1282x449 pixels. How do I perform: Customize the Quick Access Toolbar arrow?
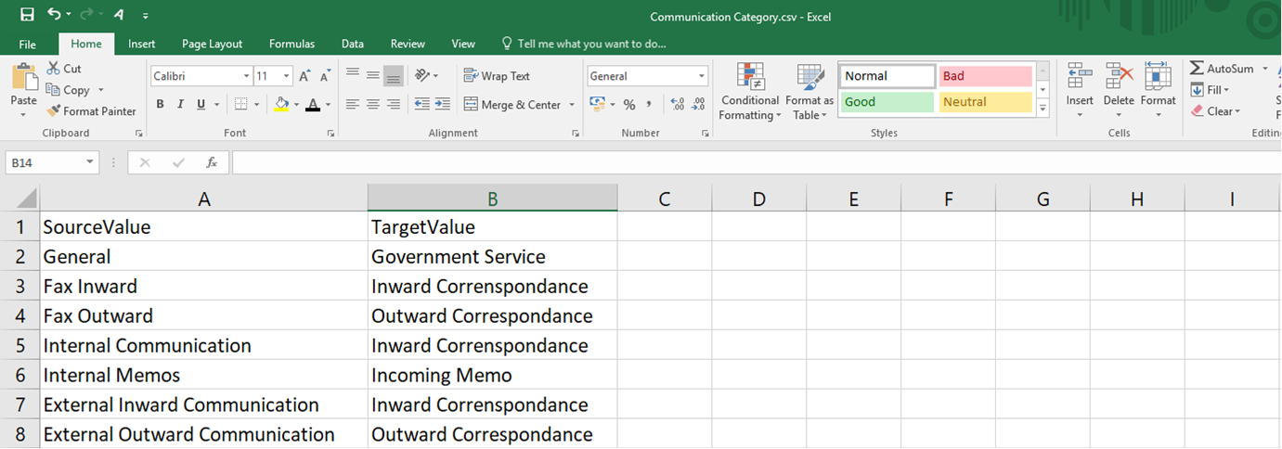(146, 16)
